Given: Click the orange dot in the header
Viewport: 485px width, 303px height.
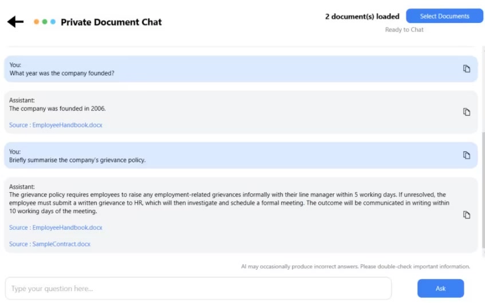Looking at the screenshot, I should (37, 22).
